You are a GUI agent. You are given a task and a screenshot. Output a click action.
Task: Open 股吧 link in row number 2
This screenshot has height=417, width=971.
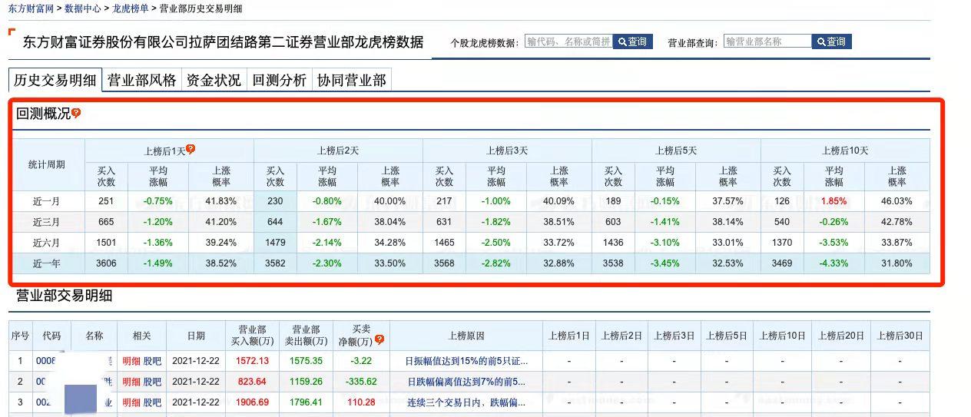tap(152, 382)
